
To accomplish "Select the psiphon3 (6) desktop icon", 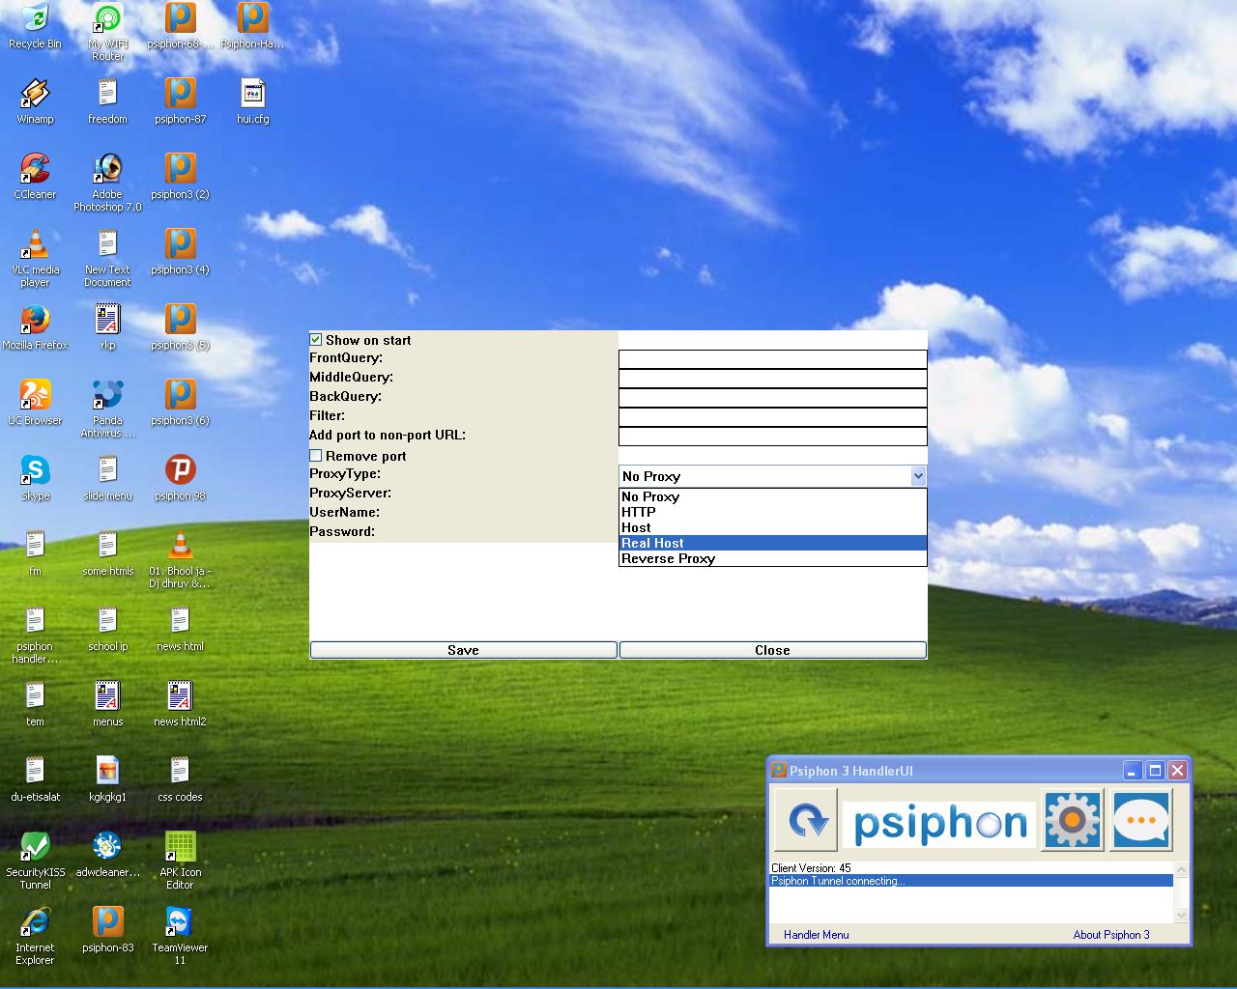I will [180, 403].
